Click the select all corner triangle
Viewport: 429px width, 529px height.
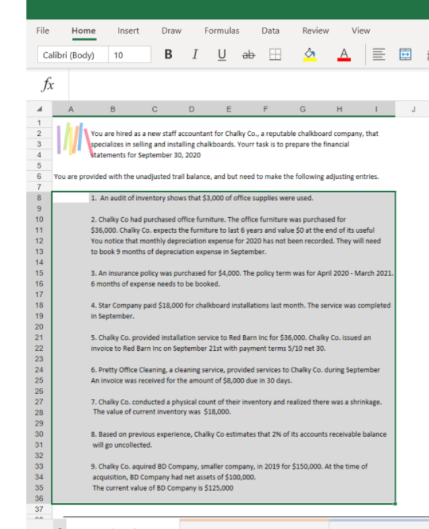point(40,109)
